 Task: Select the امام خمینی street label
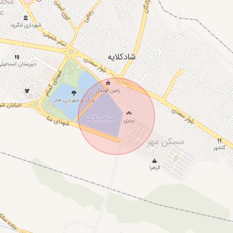click(55, 39)
